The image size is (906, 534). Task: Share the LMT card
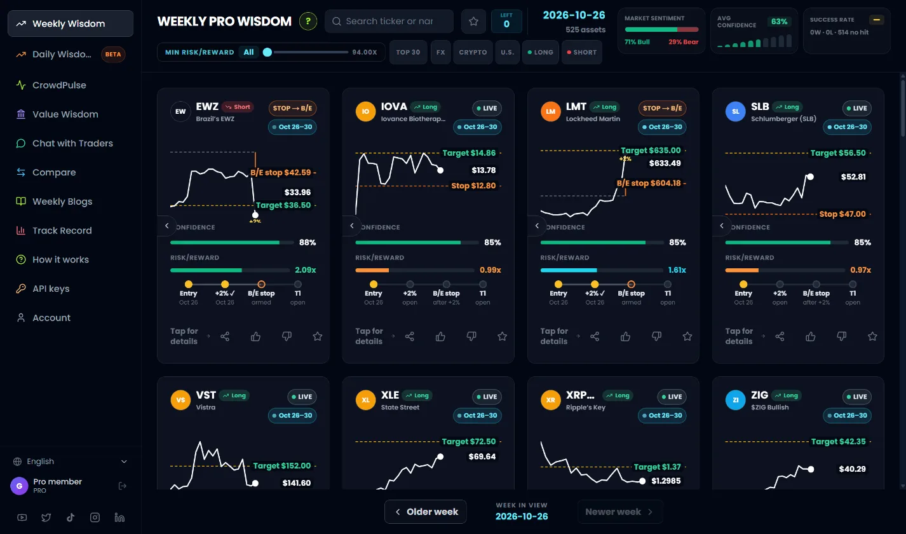(x=595, y=336)
